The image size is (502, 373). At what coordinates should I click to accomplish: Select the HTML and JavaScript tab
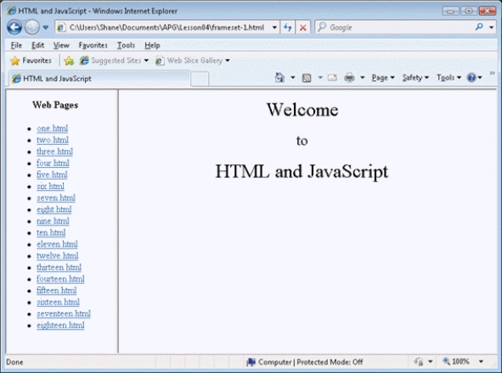pyautogui.click(x=99, y=79)
